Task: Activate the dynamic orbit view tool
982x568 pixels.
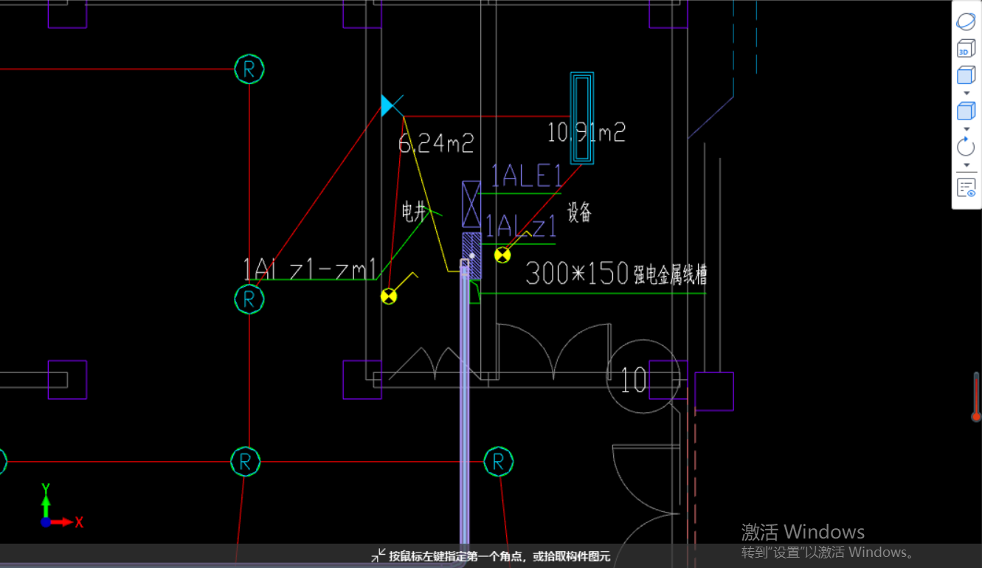Action: click(966, 22)
